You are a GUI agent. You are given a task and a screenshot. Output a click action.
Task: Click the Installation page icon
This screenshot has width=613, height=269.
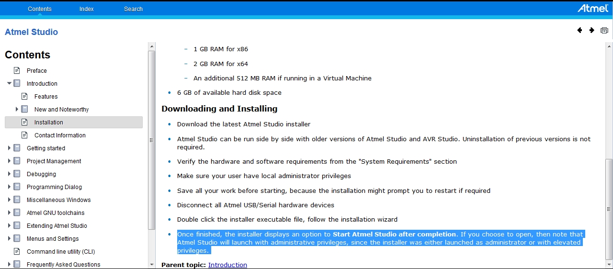click(24, 122)
